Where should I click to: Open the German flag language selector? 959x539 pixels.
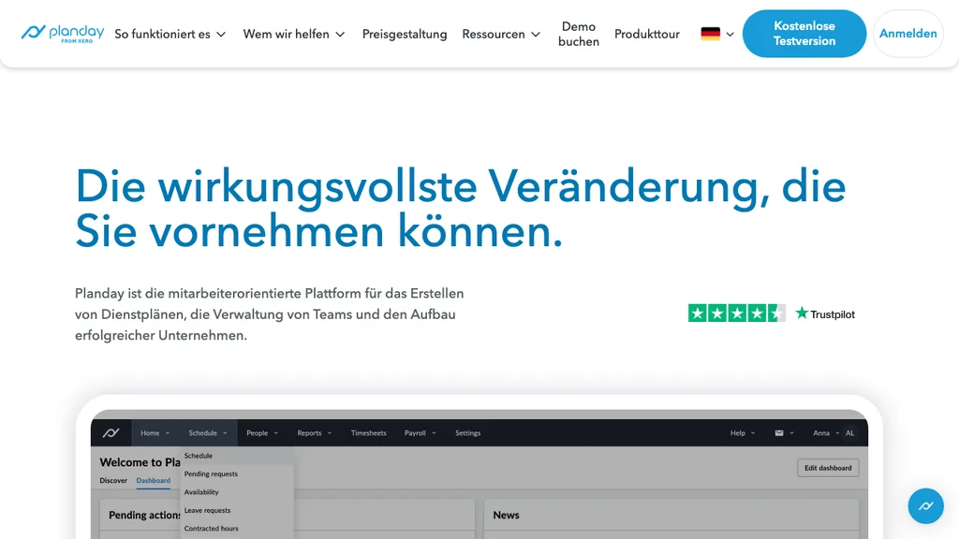tap(710, 35)
